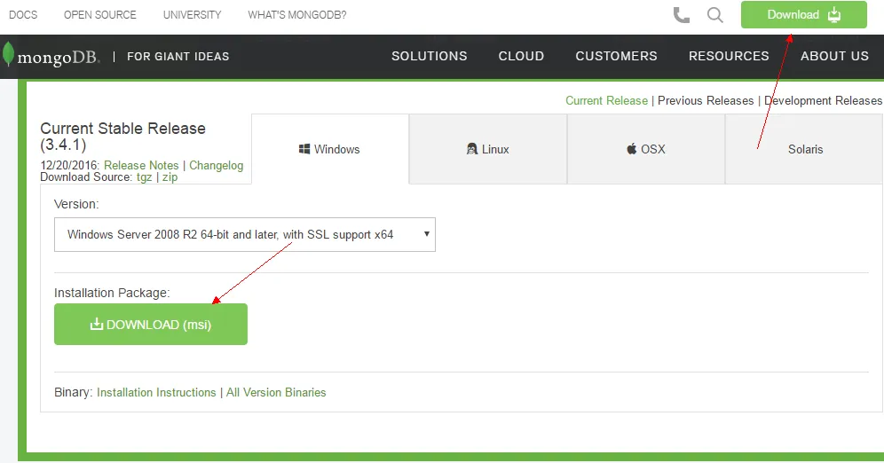This screenshot has width=884, height=463.
Task: Open the Previous Releases link
Action: click(x=706, y=100)
